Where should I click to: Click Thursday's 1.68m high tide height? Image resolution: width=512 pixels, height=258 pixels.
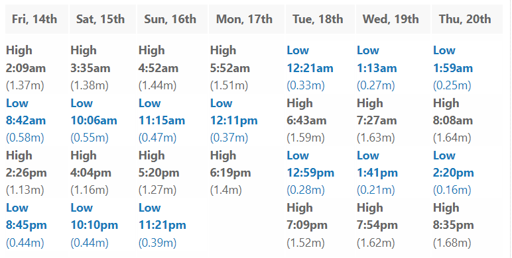[452, 243]
